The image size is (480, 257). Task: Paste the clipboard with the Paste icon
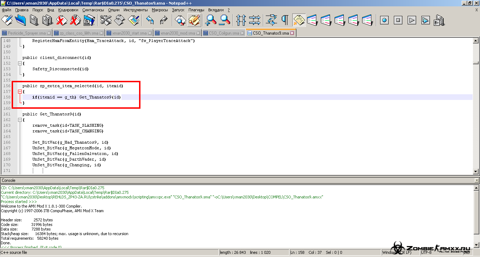click(x=133, y=20)
